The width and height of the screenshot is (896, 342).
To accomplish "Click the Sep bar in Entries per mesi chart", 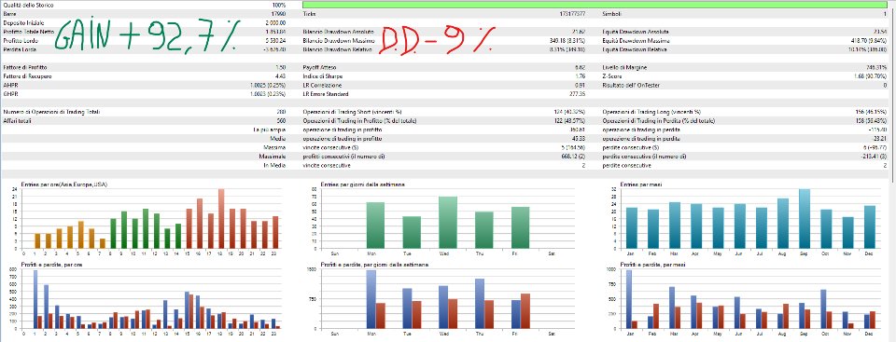I will click(804, 219).
